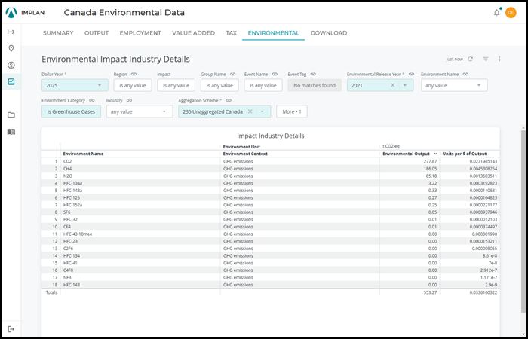
Task: Click the link icon next to Group Name
Action: pyautogui.click(x=232, y=75)
